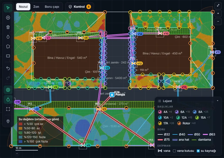Click the undo arrow icon
This screenshot has width=224, height=158.
coord(8,68)
